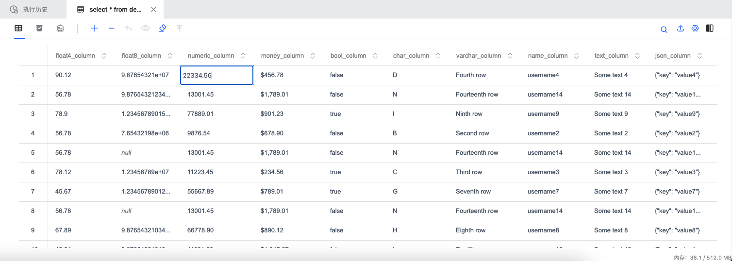Click numeric cell '77889.01'
The height and width of the screenshot is (261, 732).
200,114
